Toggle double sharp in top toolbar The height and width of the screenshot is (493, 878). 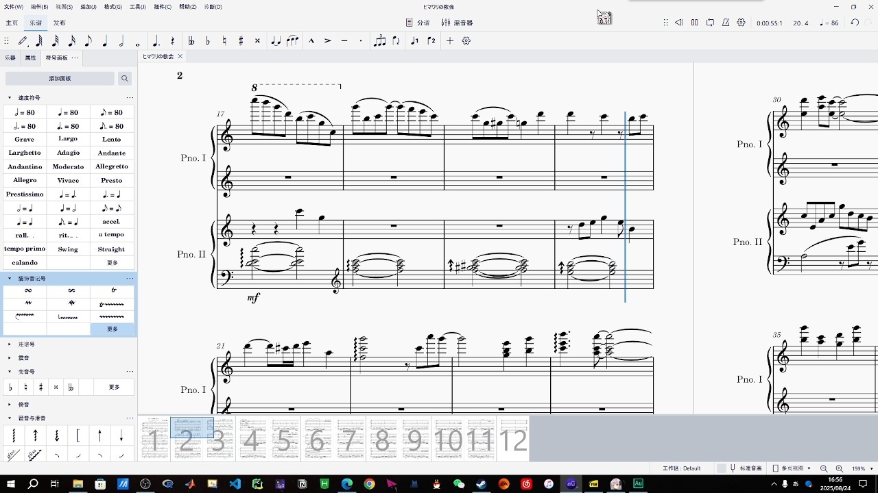click(x=257, y=41)
